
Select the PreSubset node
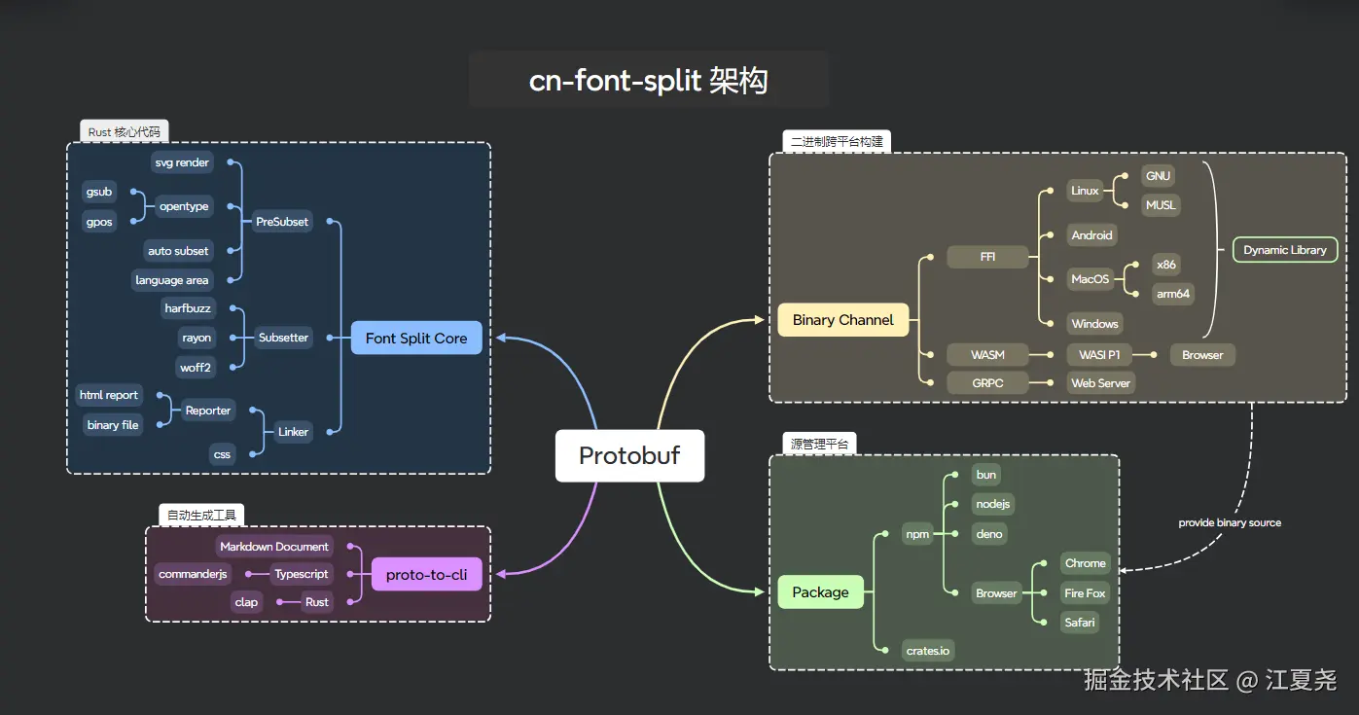(282, 222)
